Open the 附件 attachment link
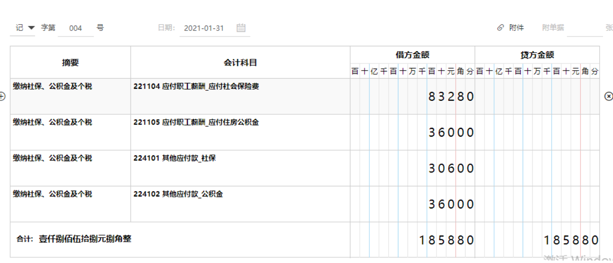The height and width of the screenshot is (263, 613). (x=516, y=28)
